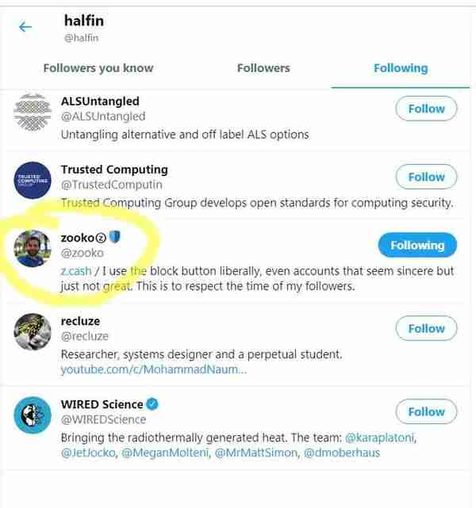The width and height of the screenshot is (476, 508).
Task: Open recluze's youtube.com channel link
Action: point(154,369)
